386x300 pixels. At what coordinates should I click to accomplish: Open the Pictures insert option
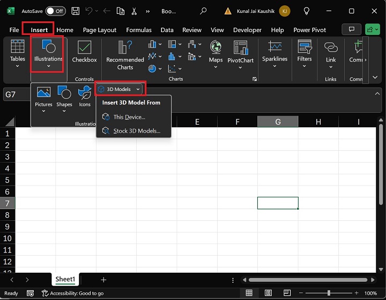coord(43,96)
